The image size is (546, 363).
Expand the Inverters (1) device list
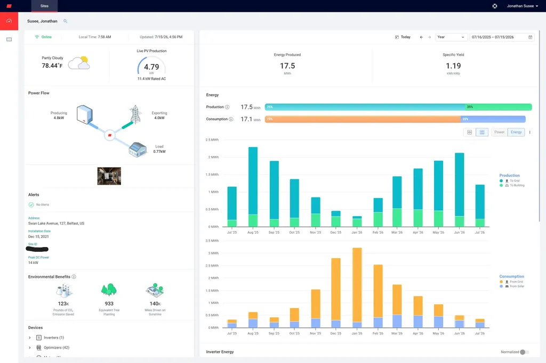point(30,337)
